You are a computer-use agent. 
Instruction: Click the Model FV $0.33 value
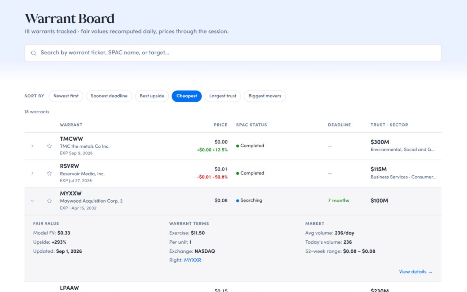click(x=64, y=233)
